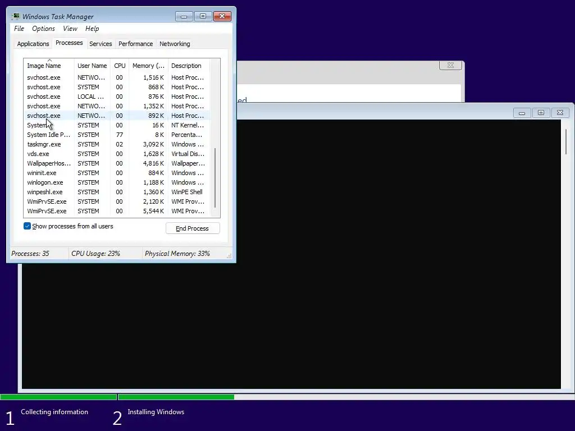Click the Installing Windows step label
The height and width of the screenshot is (431, 575).
pos(156,412)
